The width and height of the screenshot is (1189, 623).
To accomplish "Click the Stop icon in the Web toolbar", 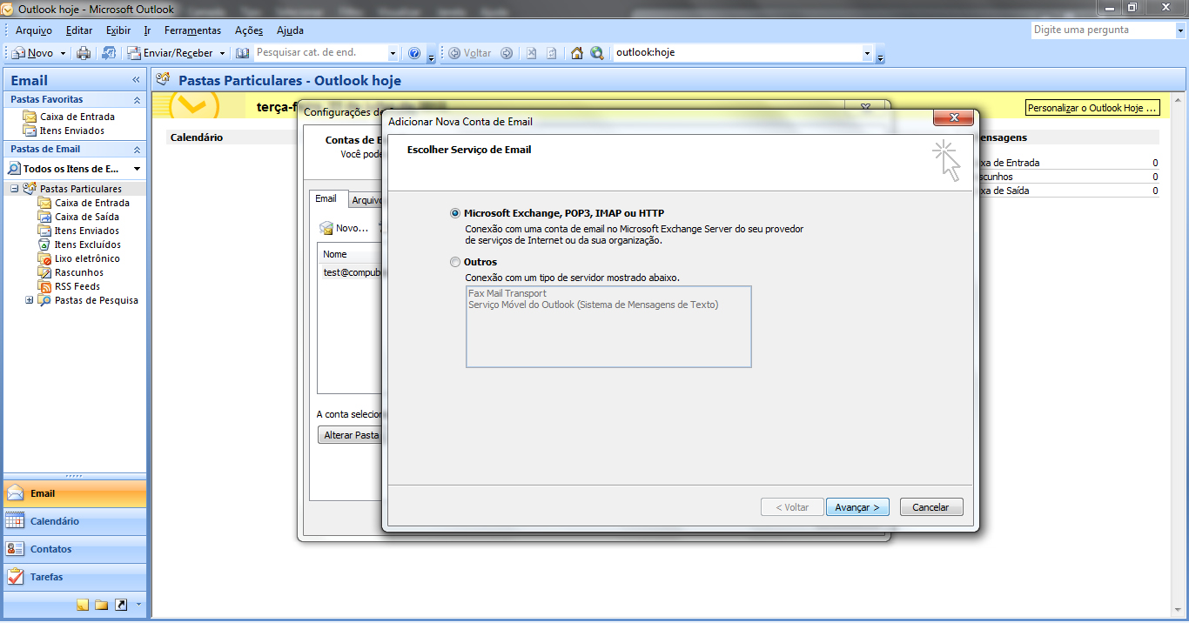I will coord(531,53).
